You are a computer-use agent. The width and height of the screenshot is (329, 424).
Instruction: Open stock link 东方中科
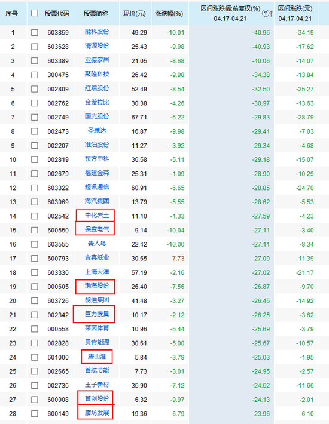tap(97, 159)
